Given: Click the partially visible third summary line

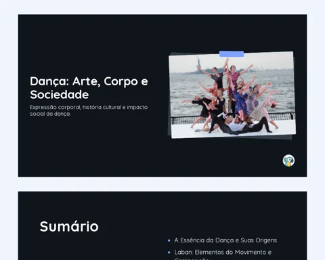Looking at the screenshot, I should [x=192, y=259].
